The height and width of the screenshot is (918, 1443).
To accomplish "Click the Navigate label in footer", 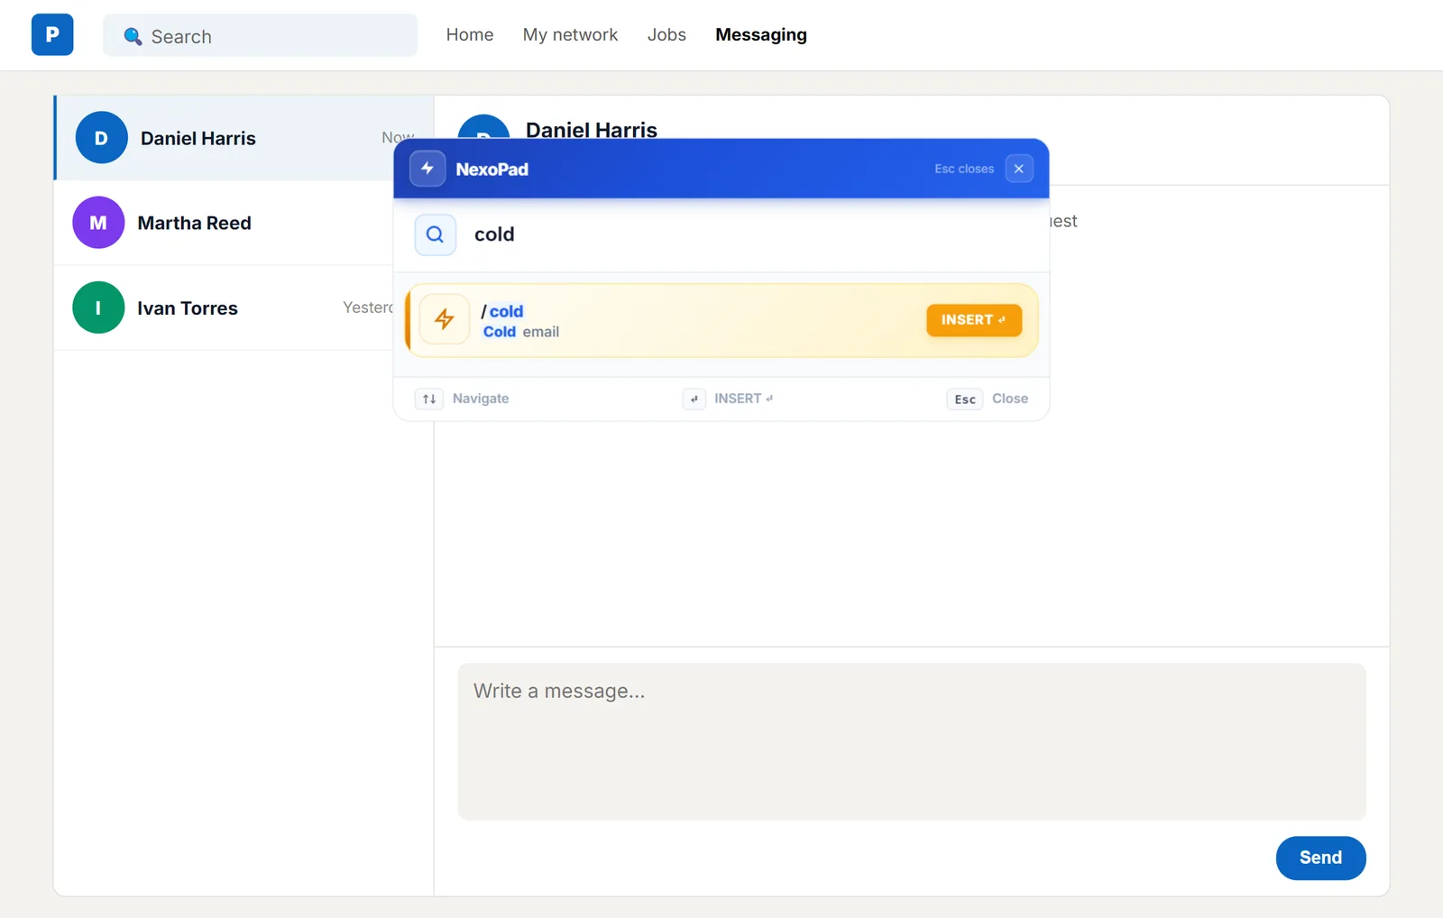I will tap(481, 399).
